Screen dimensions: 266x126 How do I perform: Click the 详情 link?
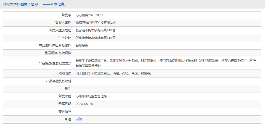coord(79,119)
